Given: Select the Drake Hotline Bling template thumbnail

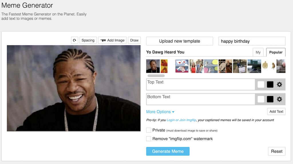Looking at the screenshot, I should click(x=164, y=66).
